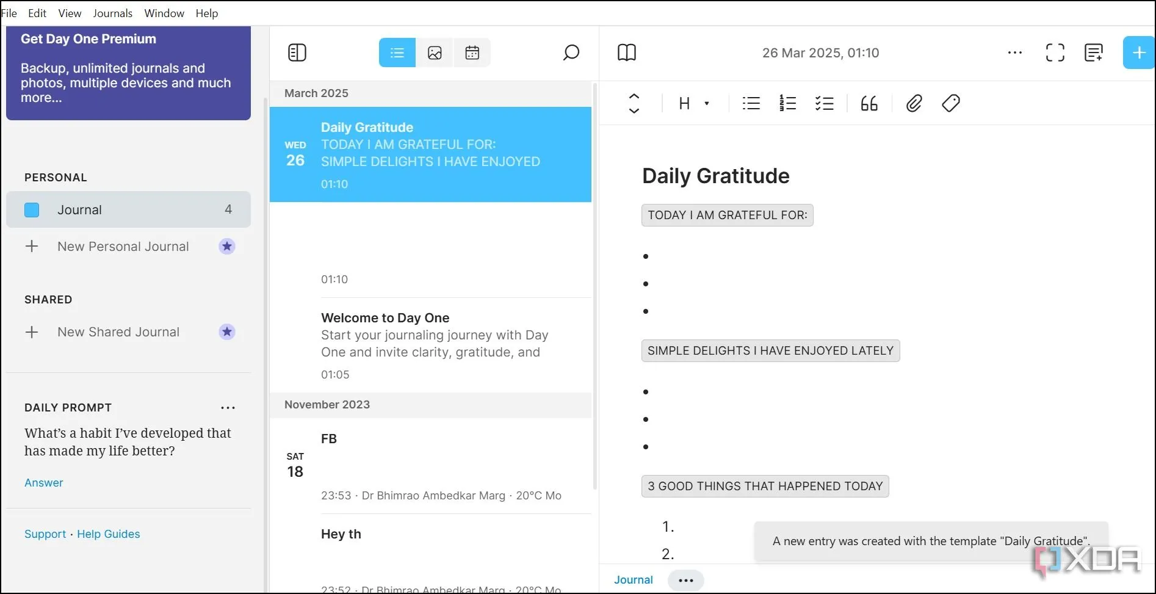Screen dimensions: 1156x594
Task: Open the File menu
Action: click(9, 13)
